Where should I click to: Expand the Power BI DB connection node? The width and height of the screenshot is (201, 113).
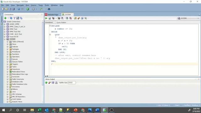(x=5, y=37)
